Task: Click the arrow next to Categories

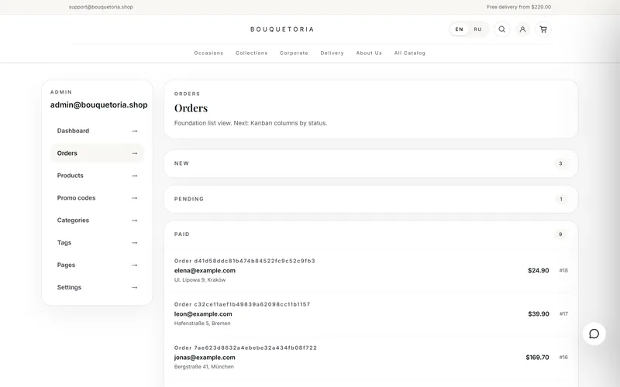Action: pyautogui.click(x=134, y=221)
